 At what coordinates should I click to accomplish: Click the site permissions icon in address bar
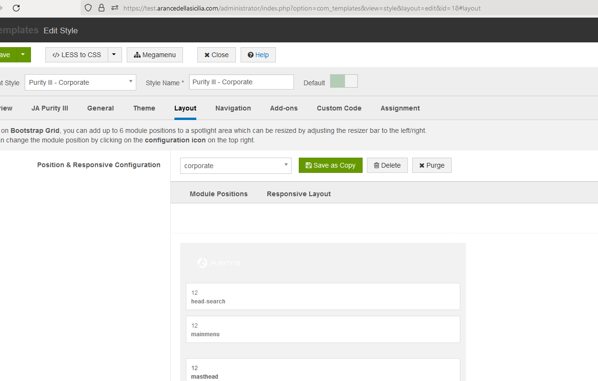click(114, 8)
